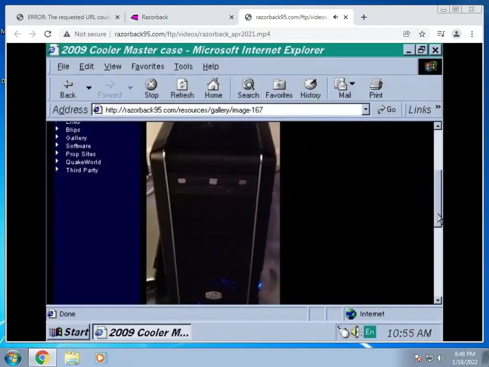Click the Internet zone globe icon
This screenshot has height=367, width=489.
coord(351,314)
